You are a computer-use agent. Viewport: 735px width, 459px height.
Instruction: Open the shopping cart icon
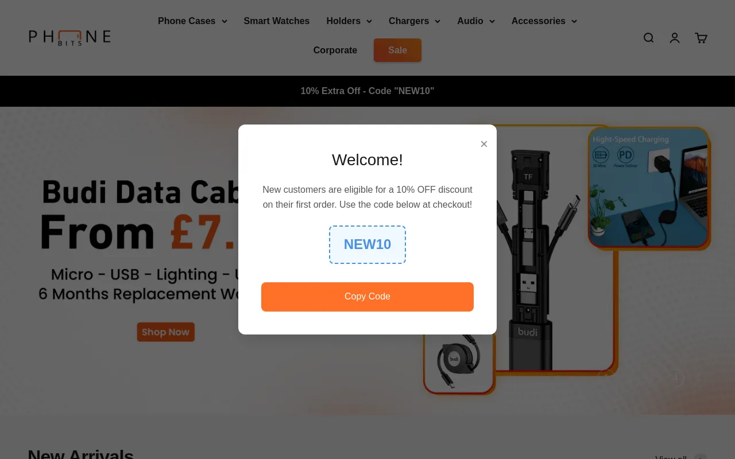[701, 38]
